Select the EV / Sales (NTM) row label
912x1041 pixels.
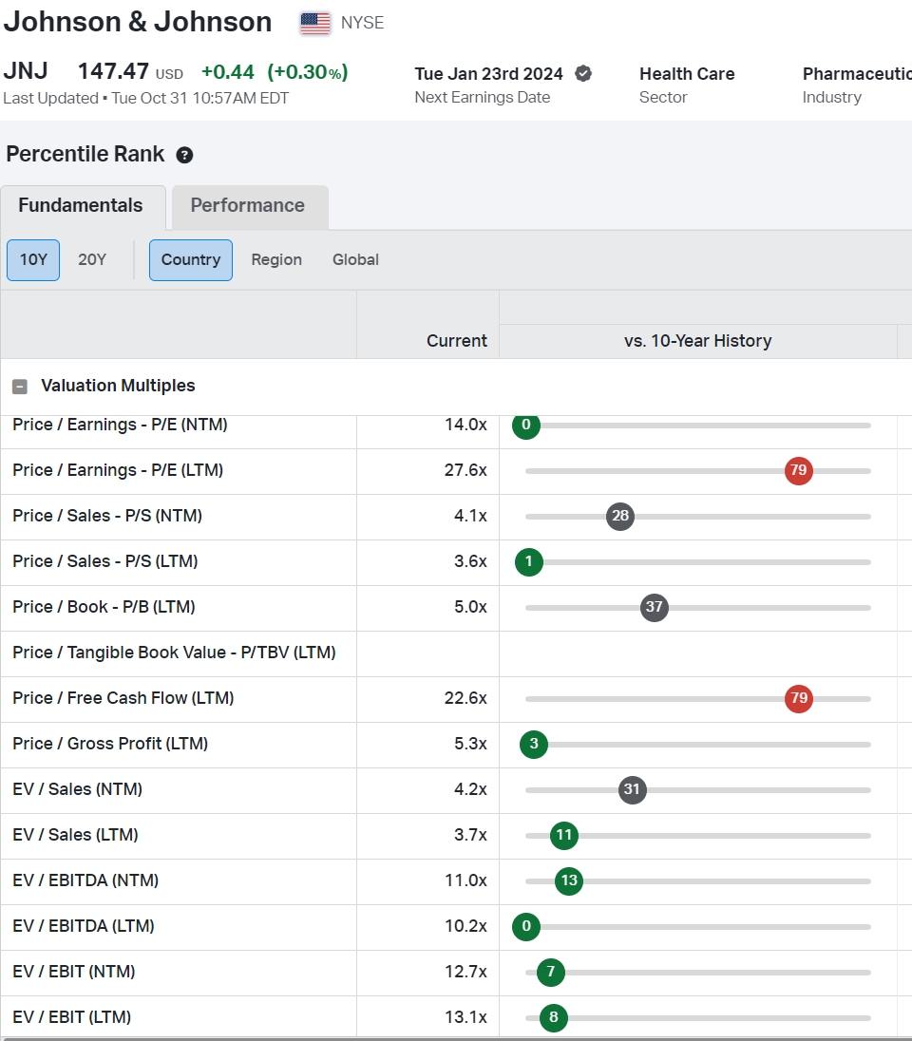77,789
